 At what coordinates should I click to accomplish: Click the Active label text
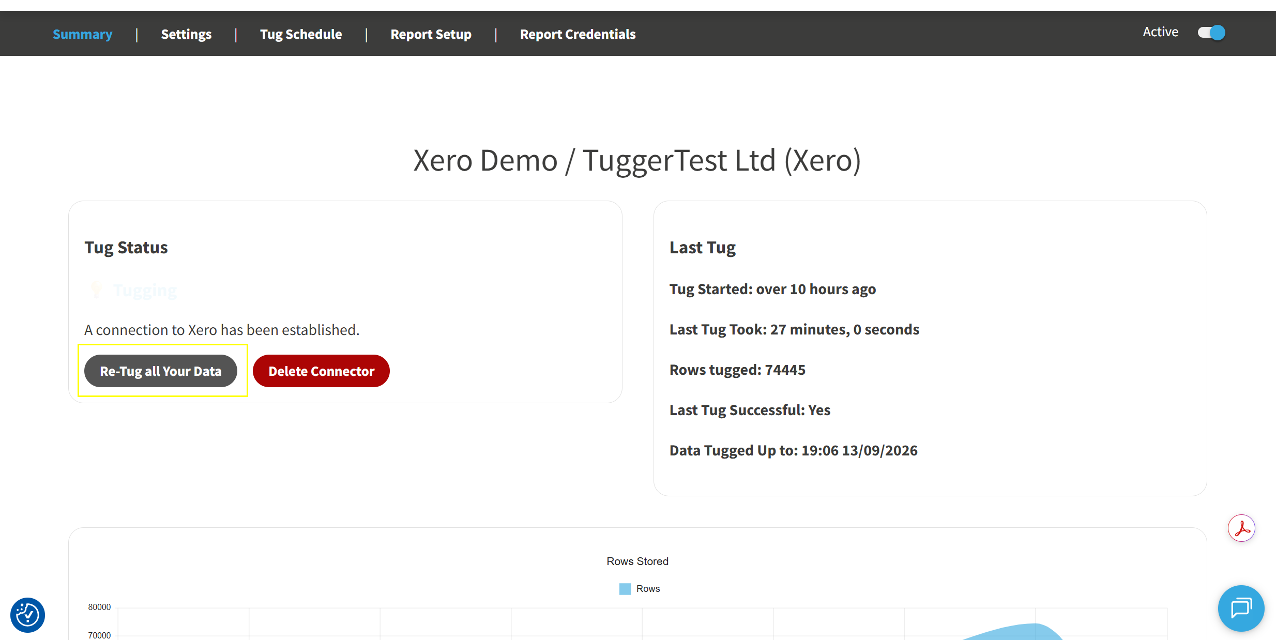(1160, 32)
